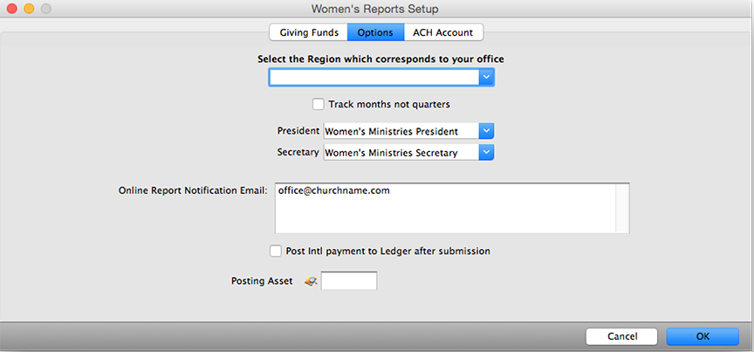This screenshot has height=352, width=754.
Task: Click the Posting Asset lookup icon
Action: coord(310,281)
